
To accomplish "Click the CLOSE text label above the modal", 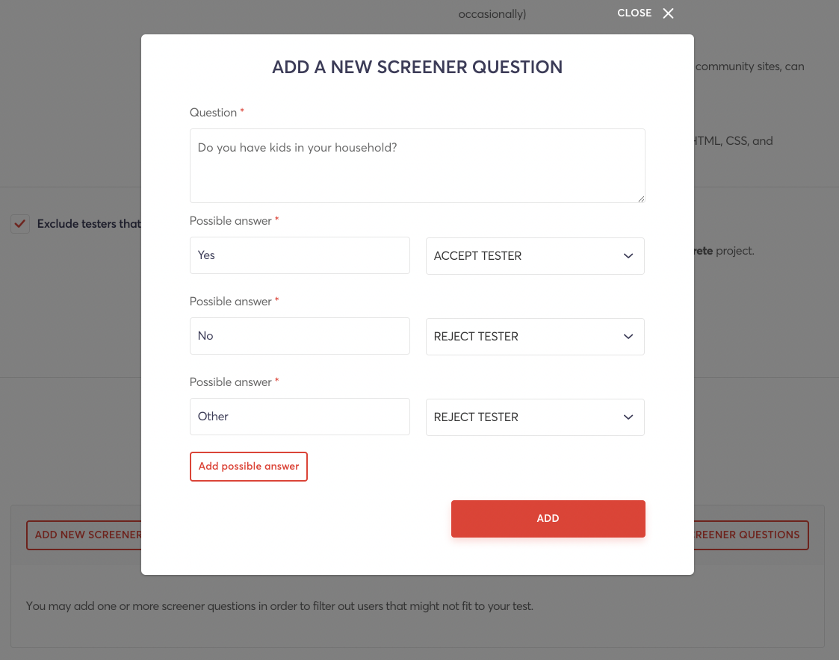I will pos(634,13).
